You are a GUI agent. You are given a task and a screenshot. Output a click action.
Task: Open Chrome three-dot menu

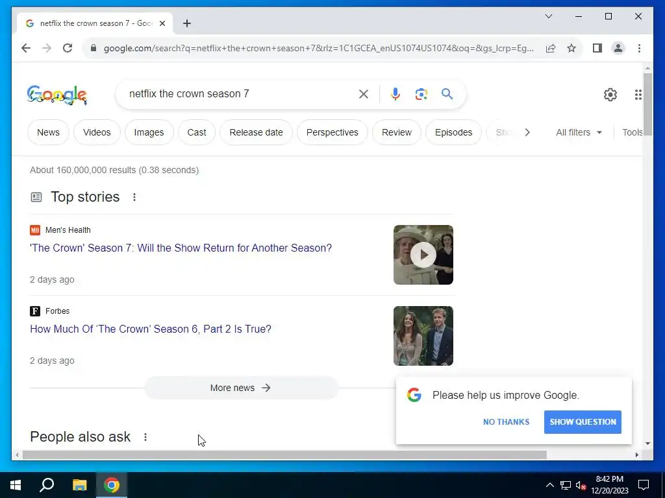[x=639, y=48]
